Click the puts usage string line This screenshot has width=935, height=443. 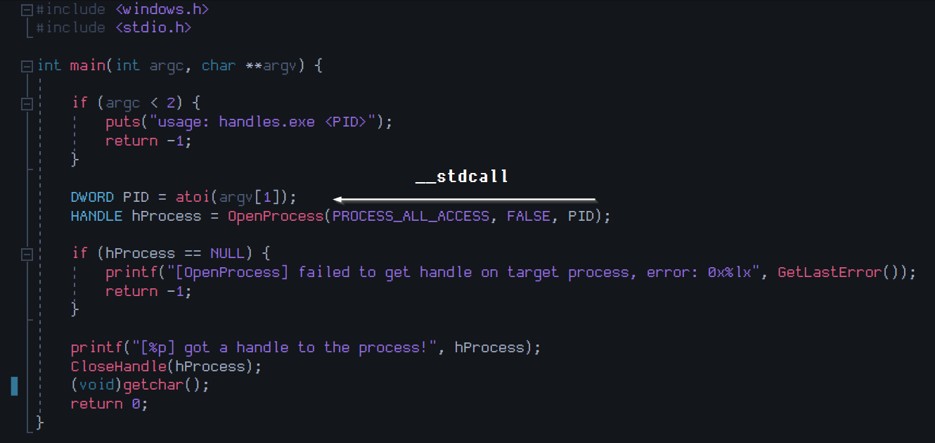pos(249,122)
